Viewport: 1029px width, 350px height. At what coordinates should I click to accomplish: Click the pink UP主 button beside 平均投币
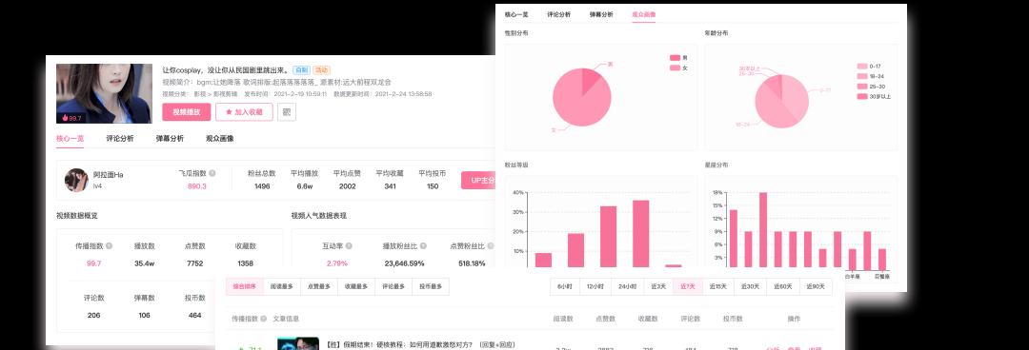[477, 180]
